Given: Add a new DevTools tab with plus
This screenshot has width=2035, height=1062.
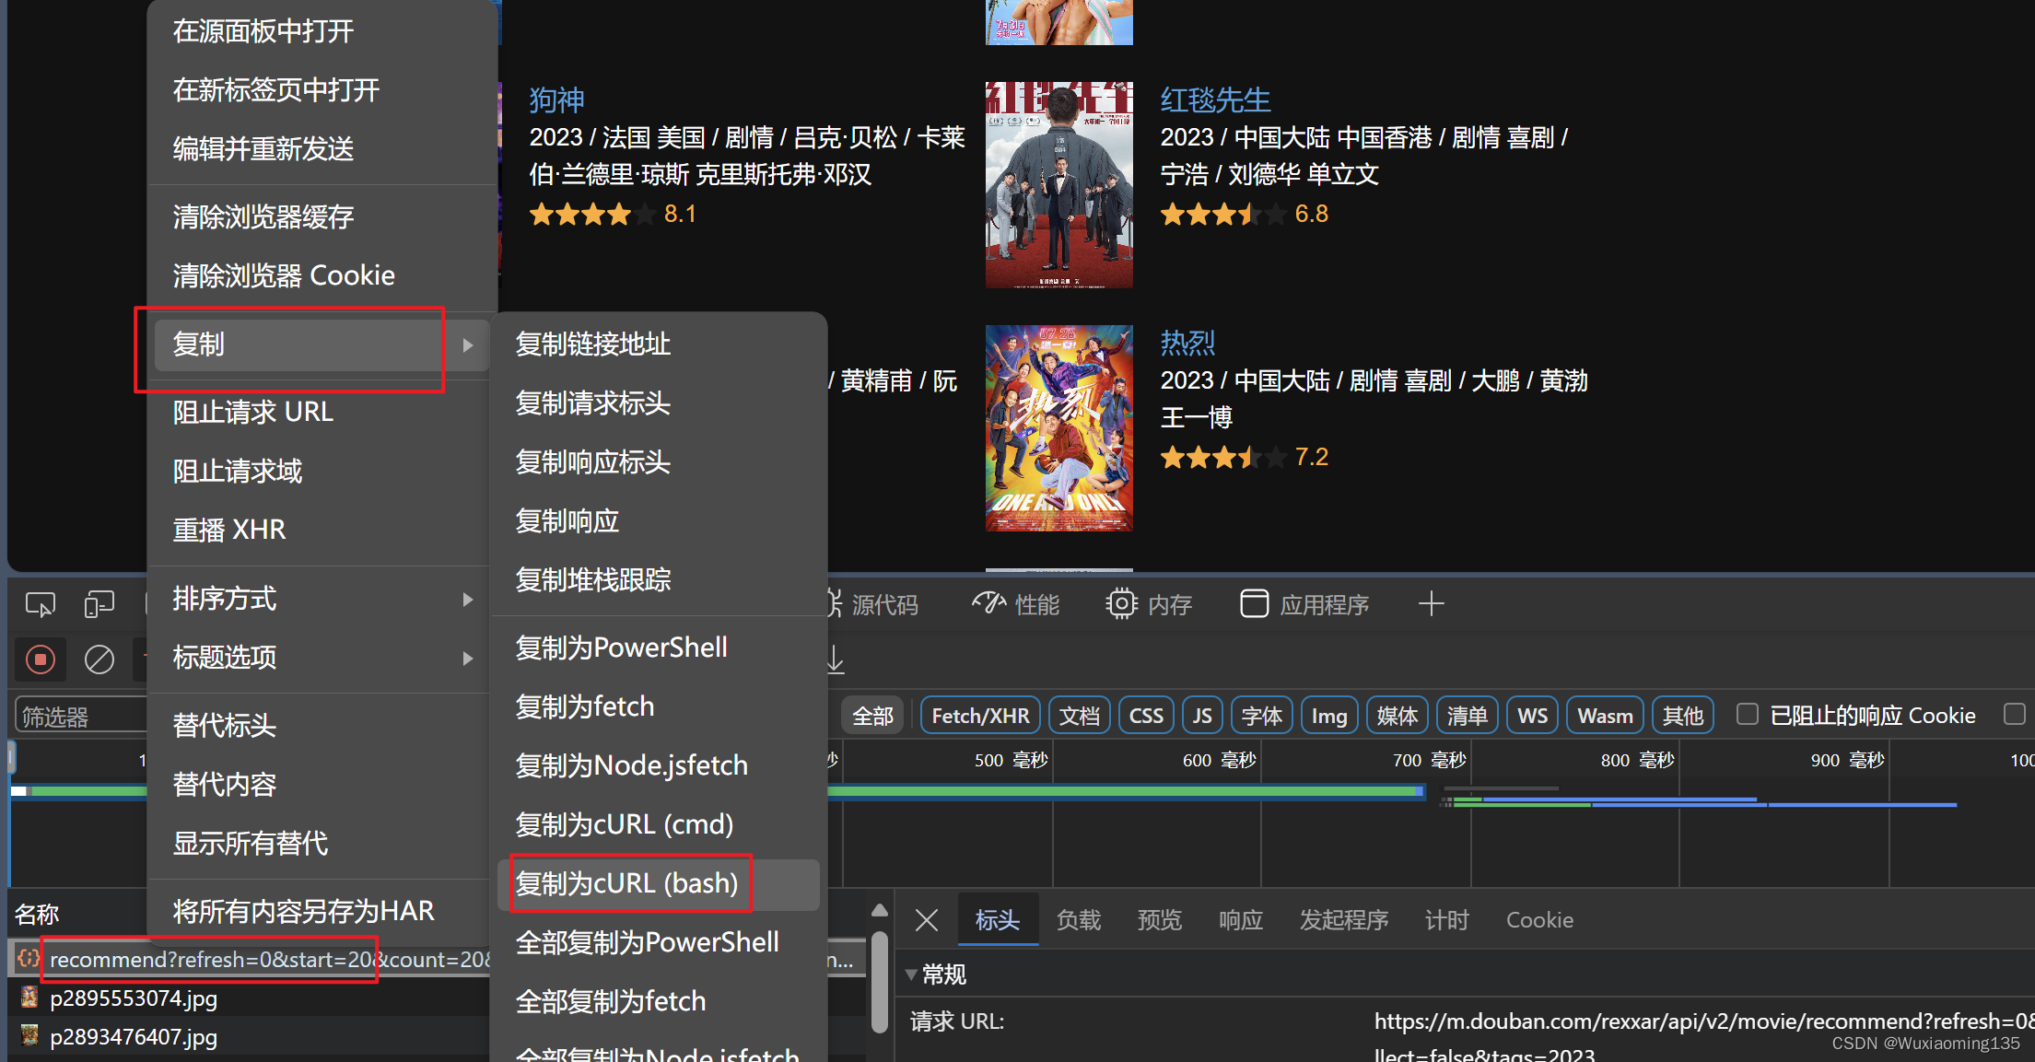Looking at the screenshot, I should (1431, 604).
